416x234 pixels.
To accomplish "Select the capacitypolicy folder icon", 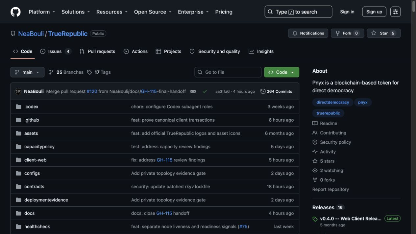I will click(18, 147).
